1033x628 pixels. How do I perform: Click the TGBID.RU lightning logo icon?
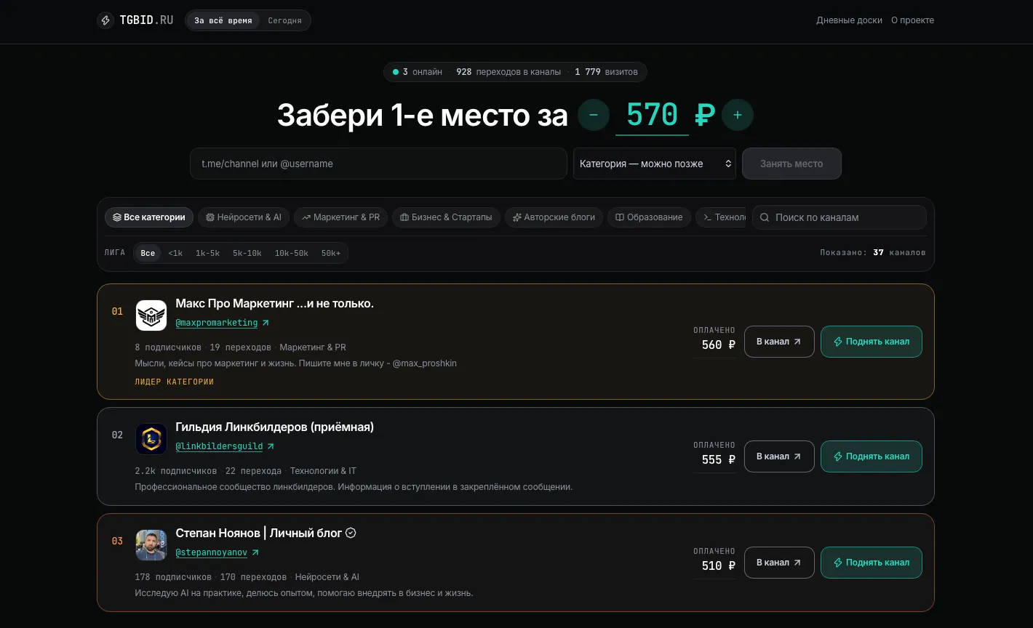tap(105, 20)
